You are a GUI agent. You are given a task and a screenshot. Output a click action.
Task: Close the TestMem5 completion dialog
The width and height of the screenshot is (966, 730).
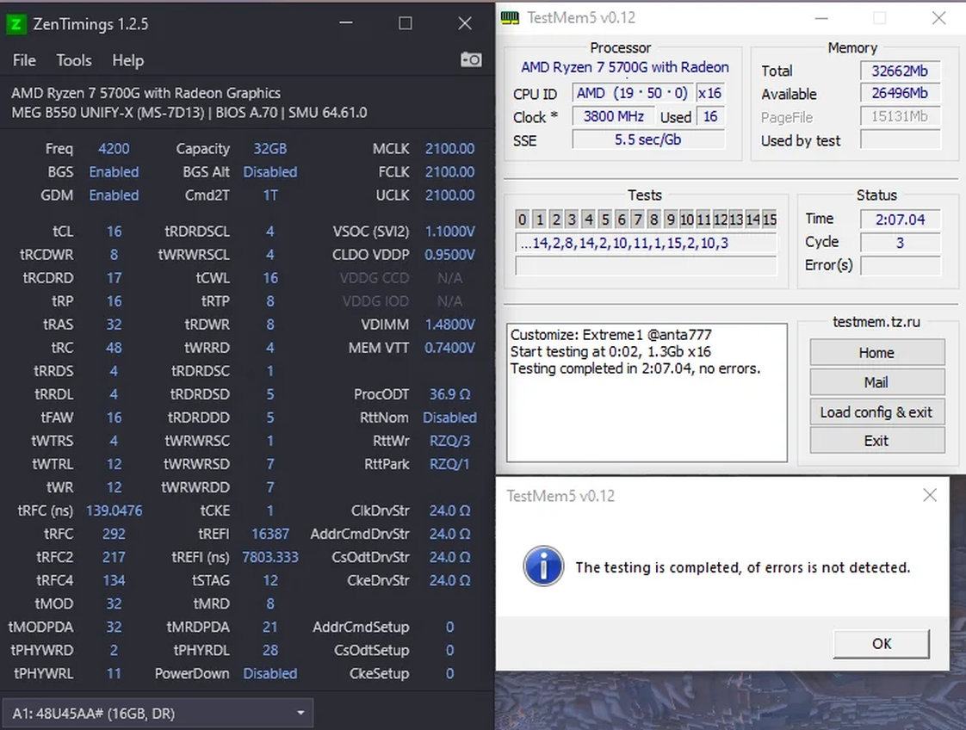click(x=930, y=495)
